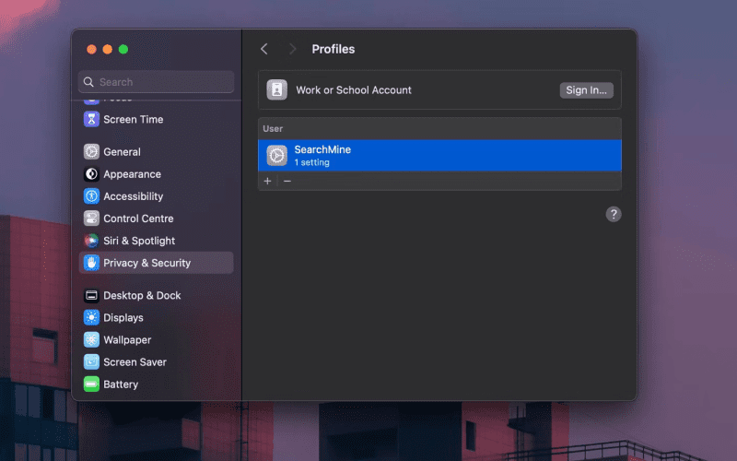Click the Accessibility icon

(91, 196)
